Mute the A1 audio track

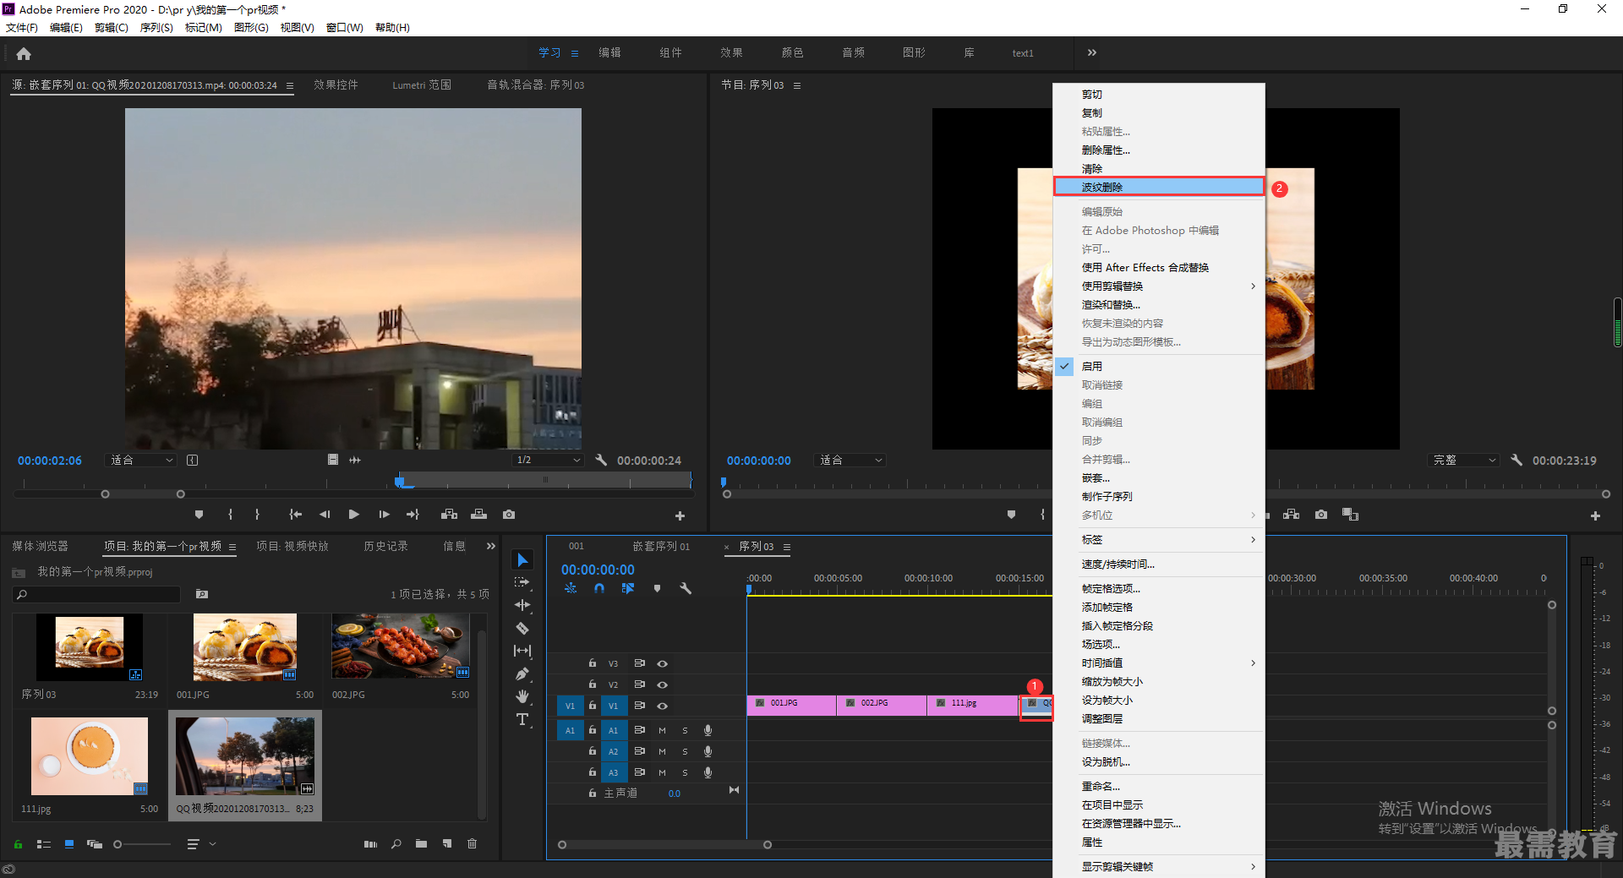click(x=662, y=730)
